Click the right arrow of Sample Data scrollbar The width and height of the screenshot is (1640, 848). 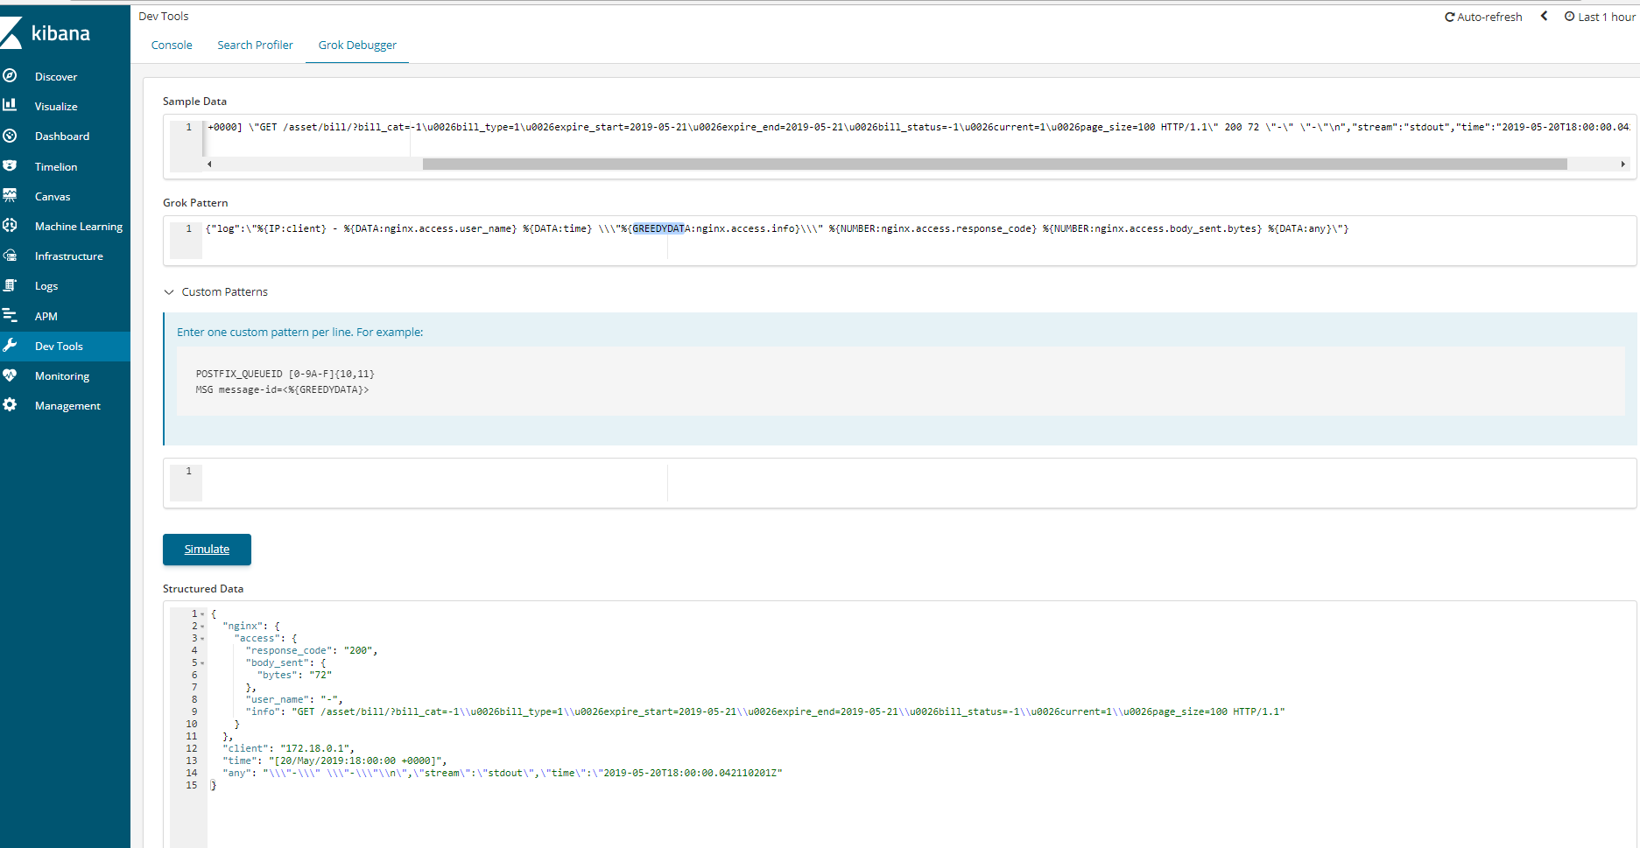pyautogui.click(x=1622, y=164)
